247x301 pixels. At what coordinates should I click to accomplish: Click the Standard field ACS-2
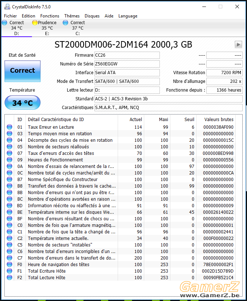click(169, 99)
